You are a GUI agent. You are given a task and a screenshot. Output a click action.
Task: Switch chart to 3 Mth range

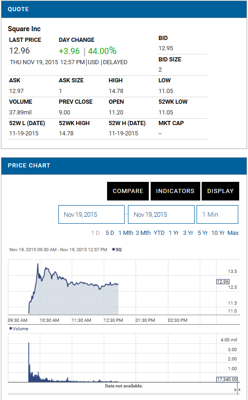point(143,233)
